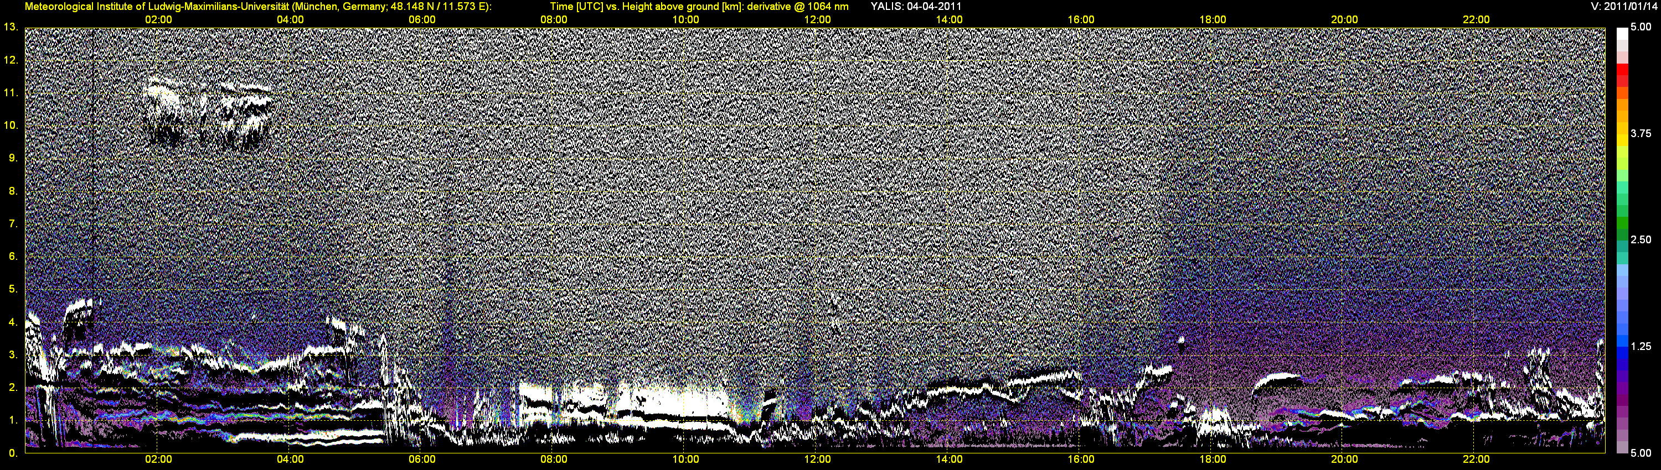Screen dimensions: 1661x470
Task: Click the 02:00 label on the top time axis
Action: (158, 20)
